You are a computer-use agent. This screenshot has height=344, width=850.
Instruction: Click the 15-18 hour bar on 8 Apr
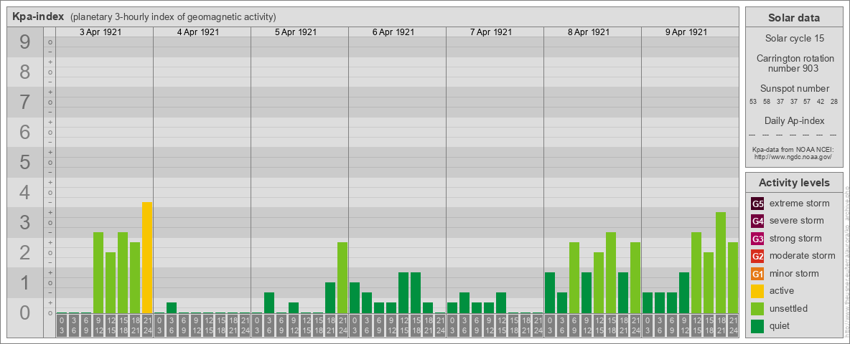pyautogui.click(x=611, y=272)
